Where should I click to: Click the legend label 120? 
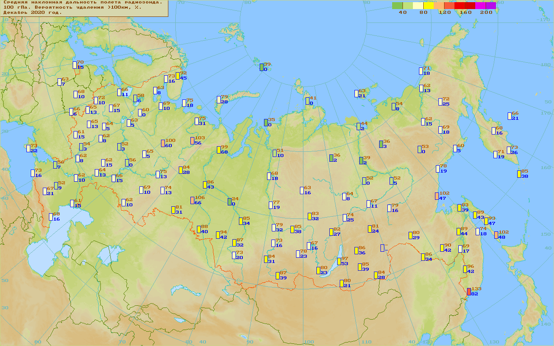tap(444, 12)
